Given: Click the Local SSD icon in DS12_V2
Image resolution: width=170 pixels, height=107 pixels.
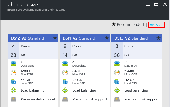Looking at the screenshot, I should [13, 81].
